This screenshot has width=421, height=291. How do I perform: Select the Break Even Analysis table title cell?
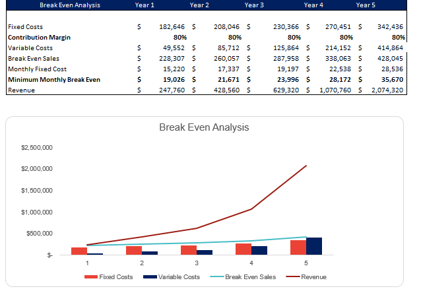click(x=61, y=5)
